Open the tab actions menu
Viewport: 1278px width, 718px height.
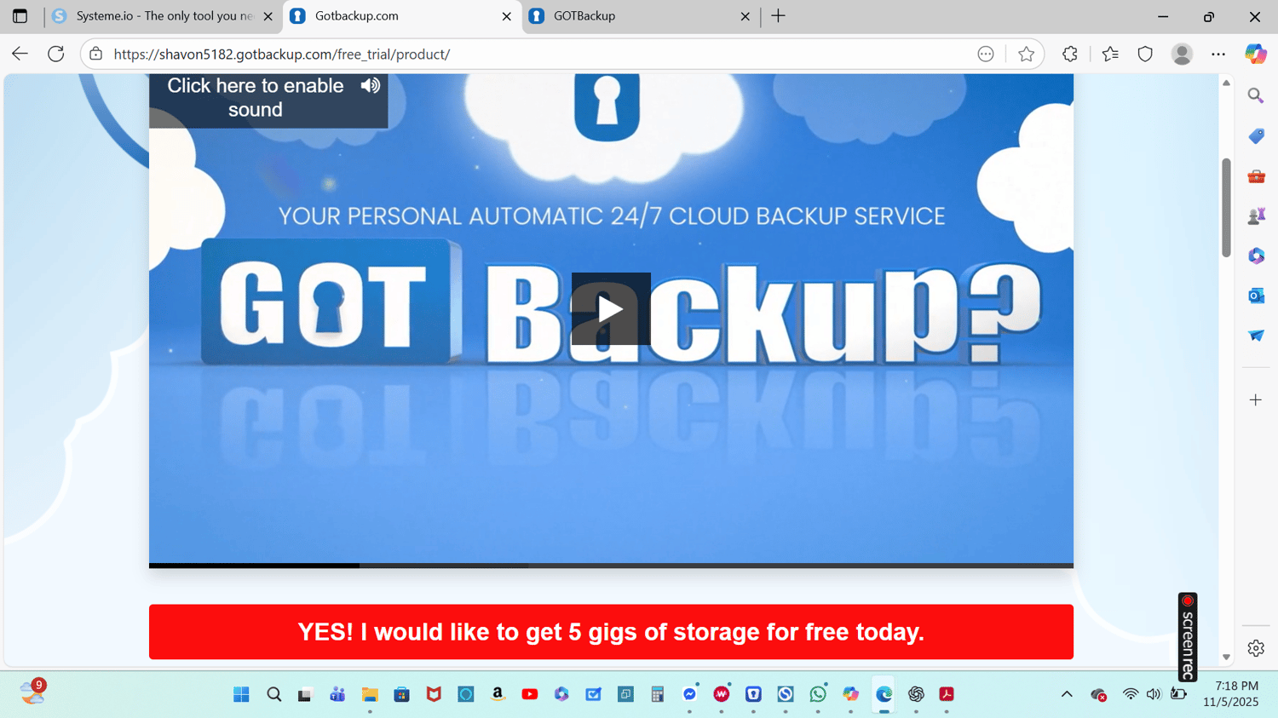(x=20, y=16)
